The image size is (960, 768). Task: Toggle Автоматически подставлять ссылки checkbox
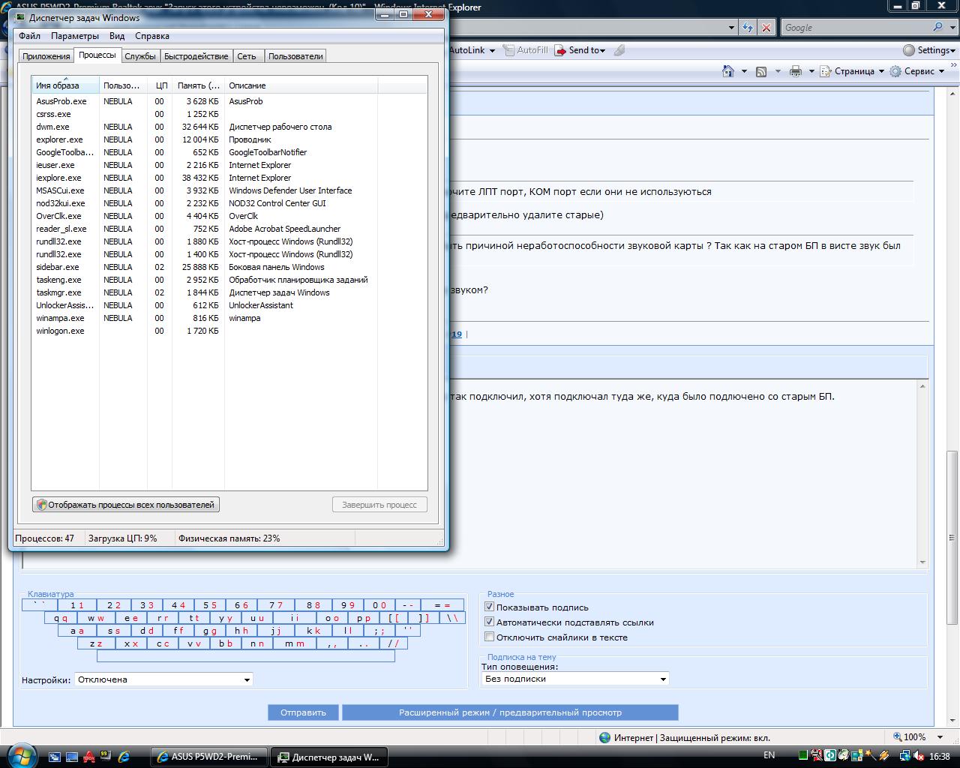tap(489, 622)
